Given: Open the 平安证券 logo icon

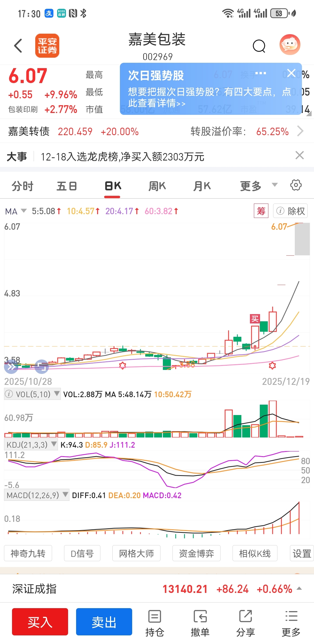Looking at the screenshot, I should [47, 46].
